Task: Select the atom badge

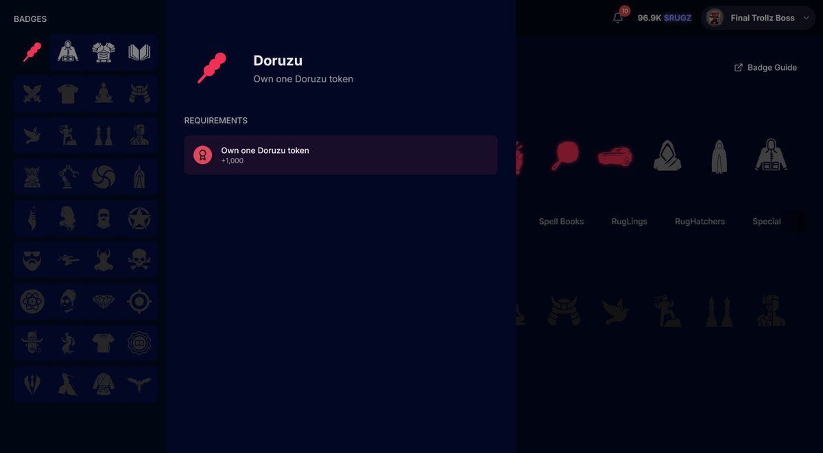Action: coord(32,301)
